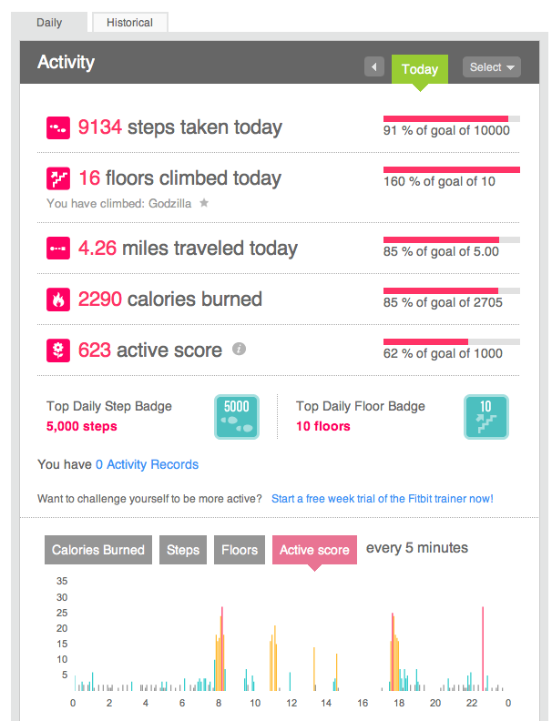The image size is (552, 721).
Task: Start free week Fitbit trainer trial
Action: click(383, 499)
